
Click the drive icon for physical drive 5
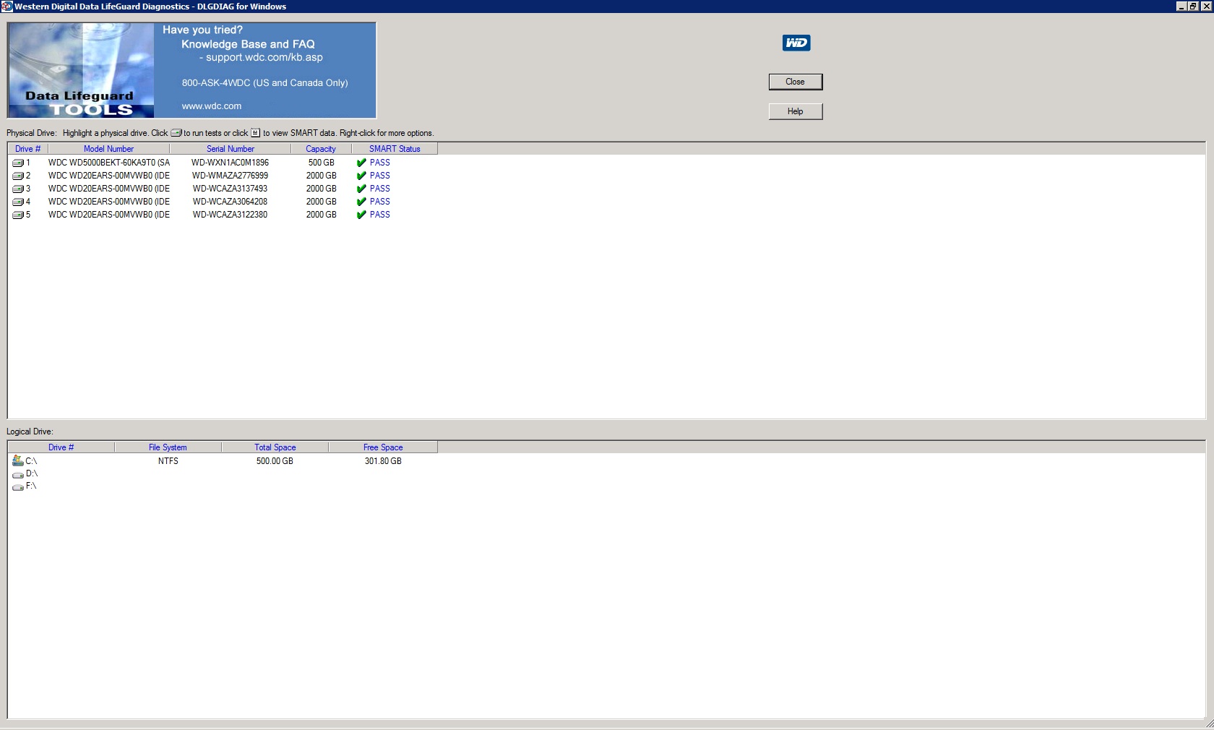click(18, 215)
